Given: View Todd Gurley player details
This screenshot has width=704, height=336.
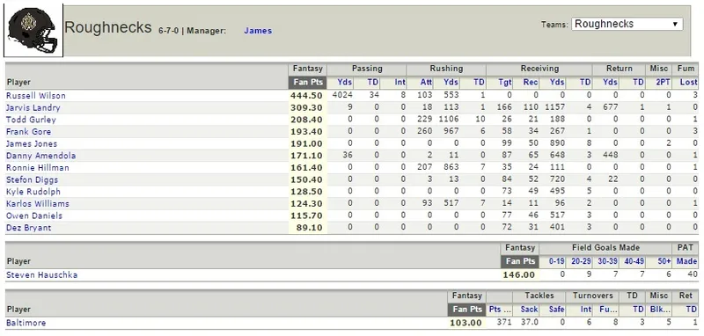Looking at the screenshot, I should (x=31, y=120).
